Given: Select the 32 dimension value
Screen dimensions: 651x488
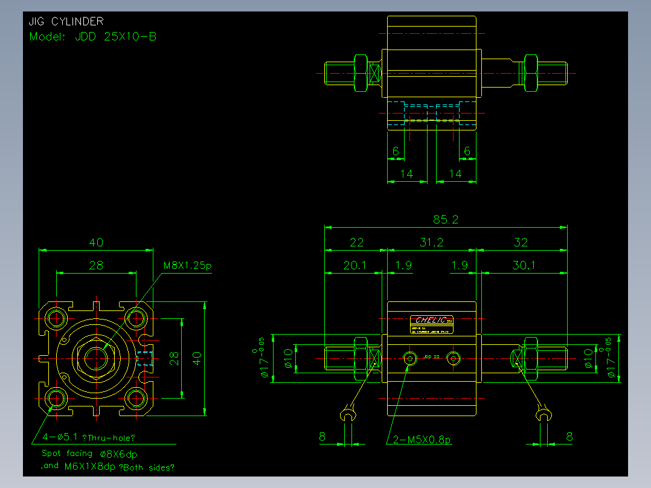Looking at the screenshot, I should tap(521, 242).
